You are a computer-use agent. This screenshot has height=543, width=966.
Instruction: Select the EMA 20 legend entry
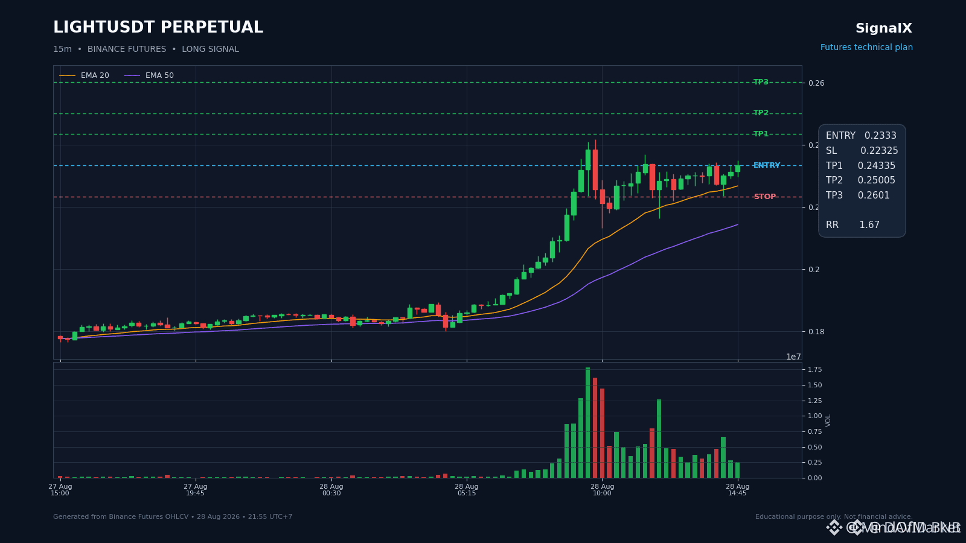point(85,75)
